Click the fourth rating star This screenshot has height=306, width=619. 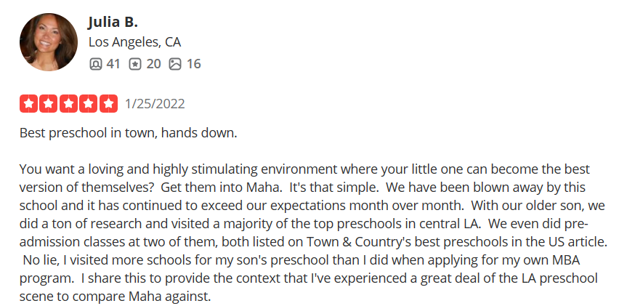(x=89, y=104)
